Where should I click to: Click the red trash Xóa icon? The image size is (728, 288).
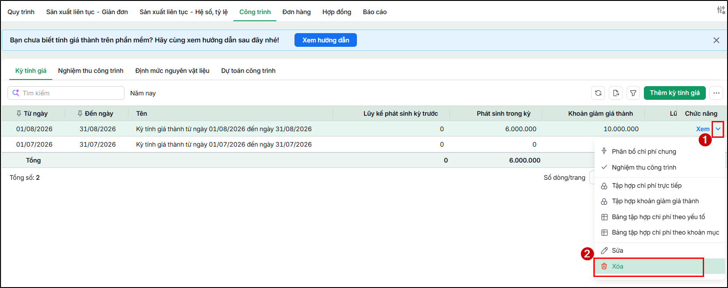[604, 266]
